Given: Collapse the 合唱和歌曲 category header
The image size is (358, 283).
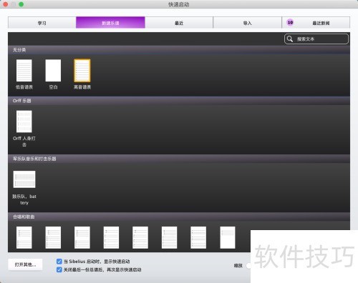Looking at the screenshot, I should 179,217.
